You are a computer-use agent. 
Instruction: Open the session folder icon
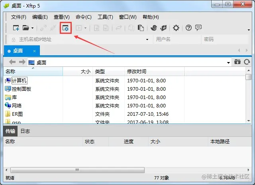tap(25, 28)
